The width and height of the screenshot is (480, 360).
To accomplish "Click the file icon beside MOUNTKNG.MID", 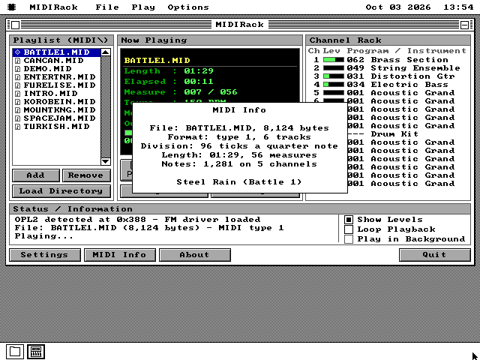I will click(17, 110).
